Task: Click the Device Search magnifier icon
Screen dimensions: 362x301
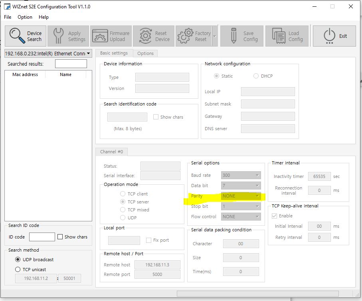Action: point(17,36)
